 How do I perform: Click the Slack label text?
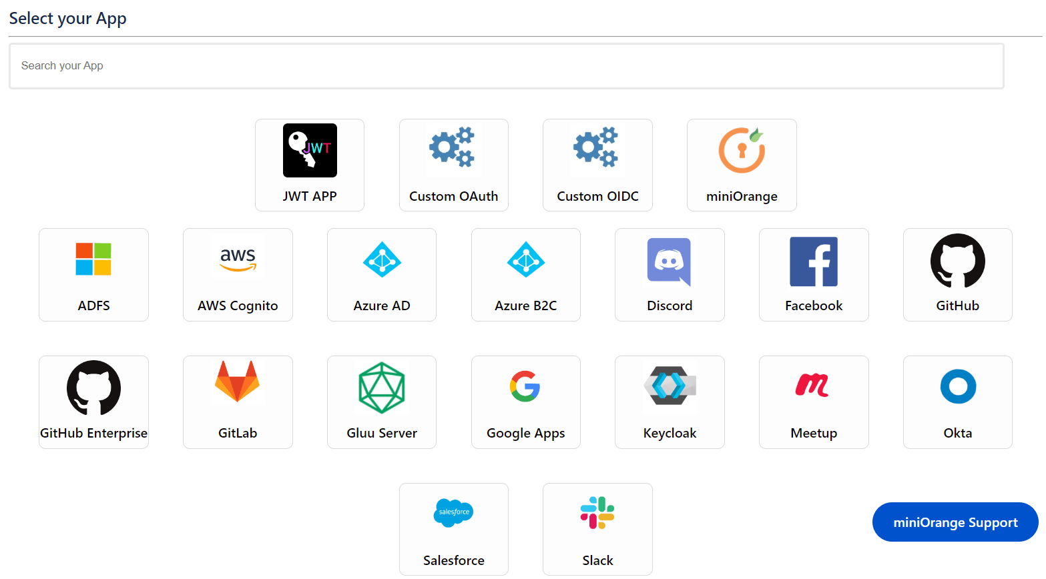[x=597, y=560]
